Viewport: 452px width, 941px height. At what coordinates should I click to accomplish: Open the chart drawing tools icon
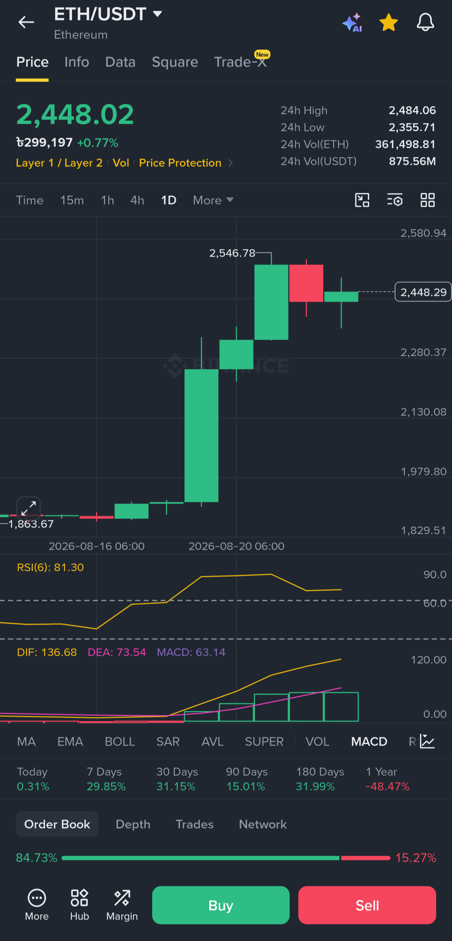click(362, 200)
